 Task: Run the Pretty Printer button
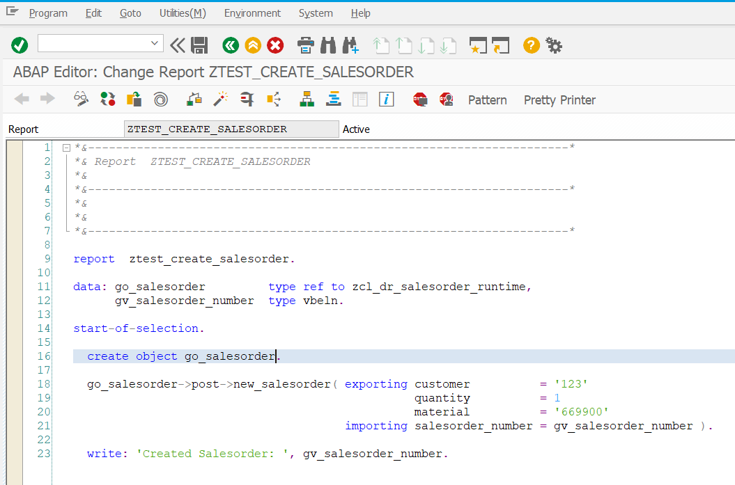pyautogui.click(x=559, y=100)
